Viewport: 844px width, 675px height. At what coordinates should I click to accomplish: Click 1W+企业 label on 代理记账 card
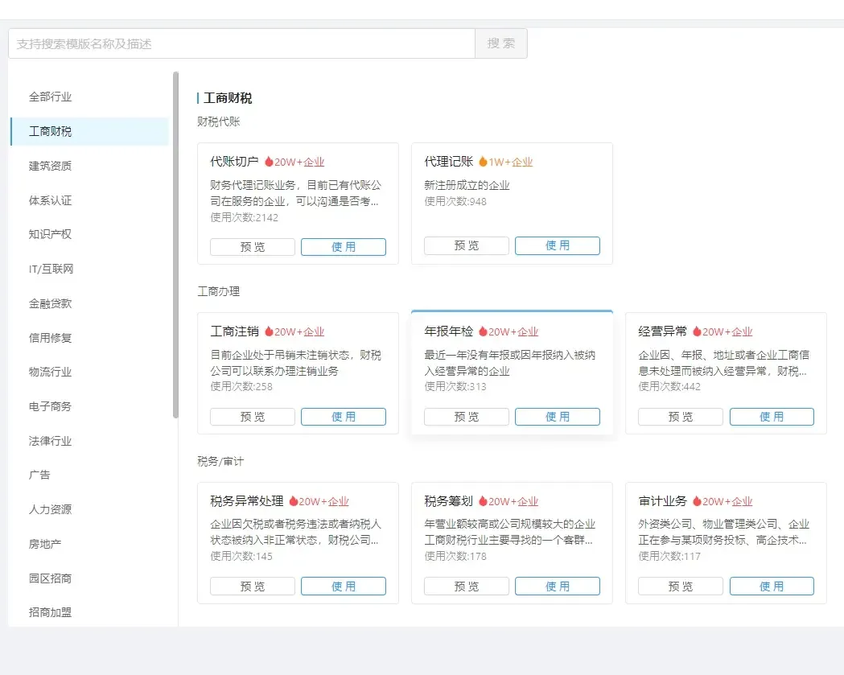tap(511, 162)
